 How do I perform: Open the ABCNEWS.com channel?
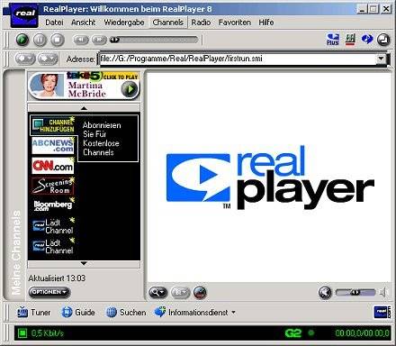[53, 146]
